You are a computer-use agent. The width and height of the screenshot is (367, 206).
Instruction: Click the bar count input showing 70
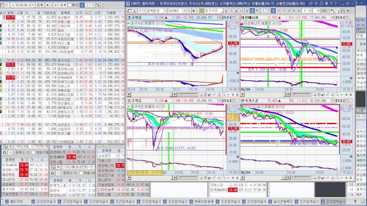[317, 11]
